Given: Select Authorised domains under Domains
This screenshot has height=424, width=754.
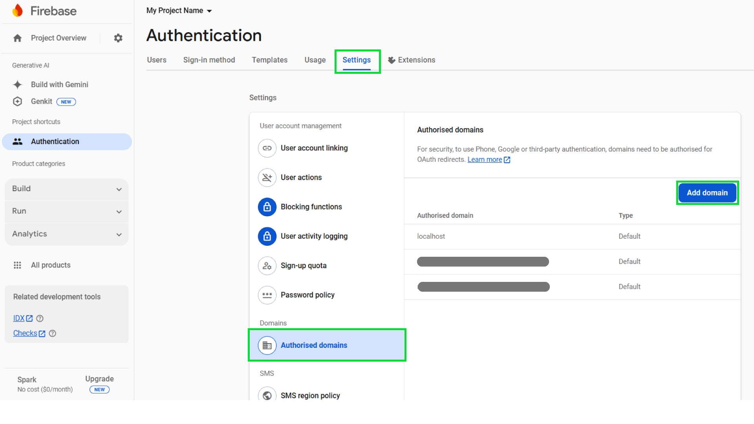Looking at the screenshot, I should click(314, 345).
